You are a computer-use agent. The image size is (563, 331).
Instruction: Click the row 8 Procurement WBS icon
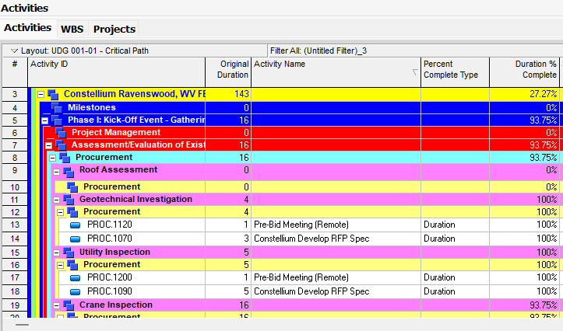(x=65, y=158)
